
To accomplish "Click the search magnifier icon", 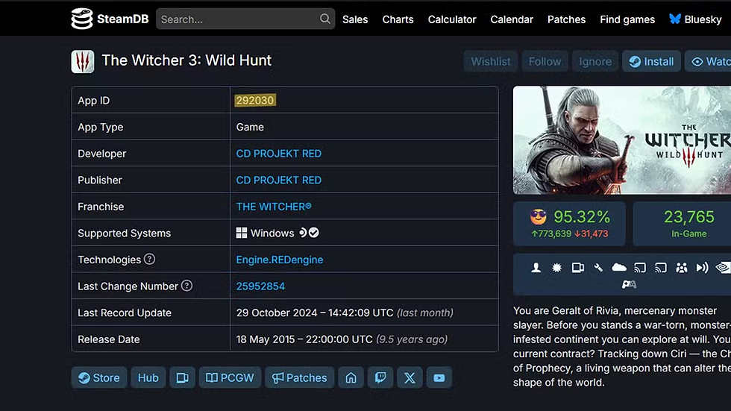I will [x=325, y=19].
